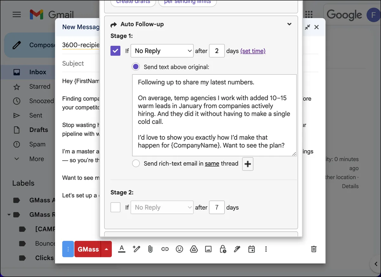Exit full screen compose window icon
Screen dimensions: 381x277
coord(308,27)
